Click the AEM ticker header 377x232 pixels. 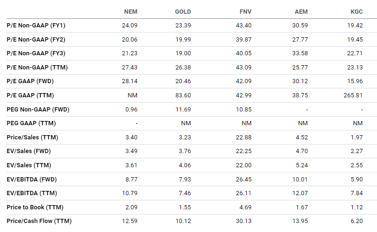(x=301, y=11)
